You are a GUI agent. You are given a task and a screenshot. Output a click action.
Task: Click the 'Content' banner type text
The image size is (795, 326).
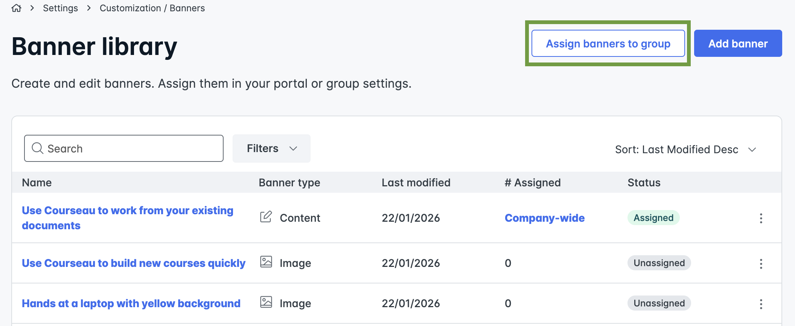click(x=300, y=218)
